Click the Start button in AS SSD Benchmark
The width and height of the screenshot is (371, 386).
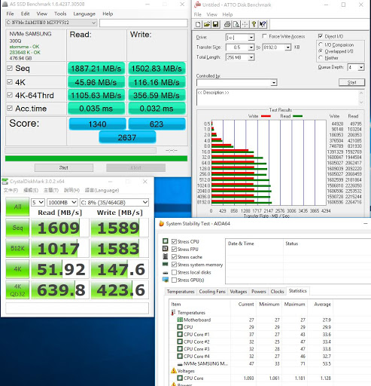click(64, 167)
